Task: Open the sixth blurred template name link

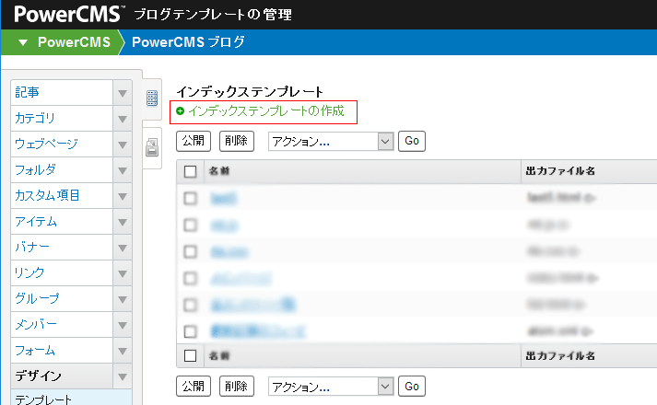Action: coord(258,331)
